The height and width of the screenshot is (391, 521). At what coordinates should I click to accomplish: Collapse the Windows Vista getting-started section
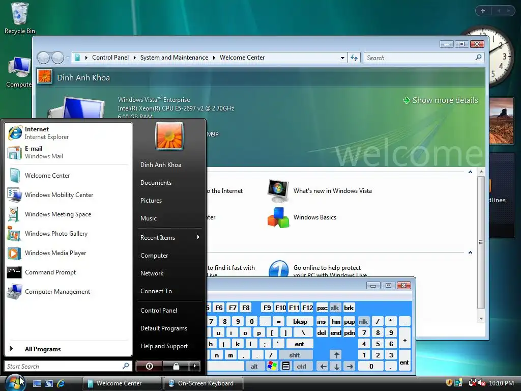pyautogui.click(x=470, y=172)
